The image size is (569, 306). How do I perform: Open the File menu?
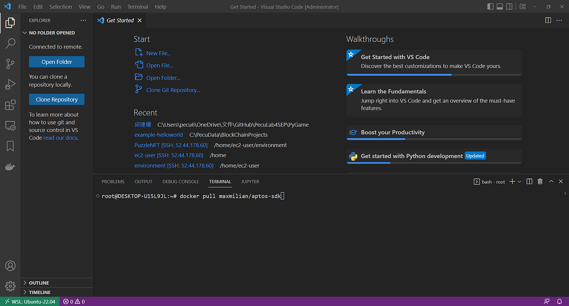click(x=22, y=7)
